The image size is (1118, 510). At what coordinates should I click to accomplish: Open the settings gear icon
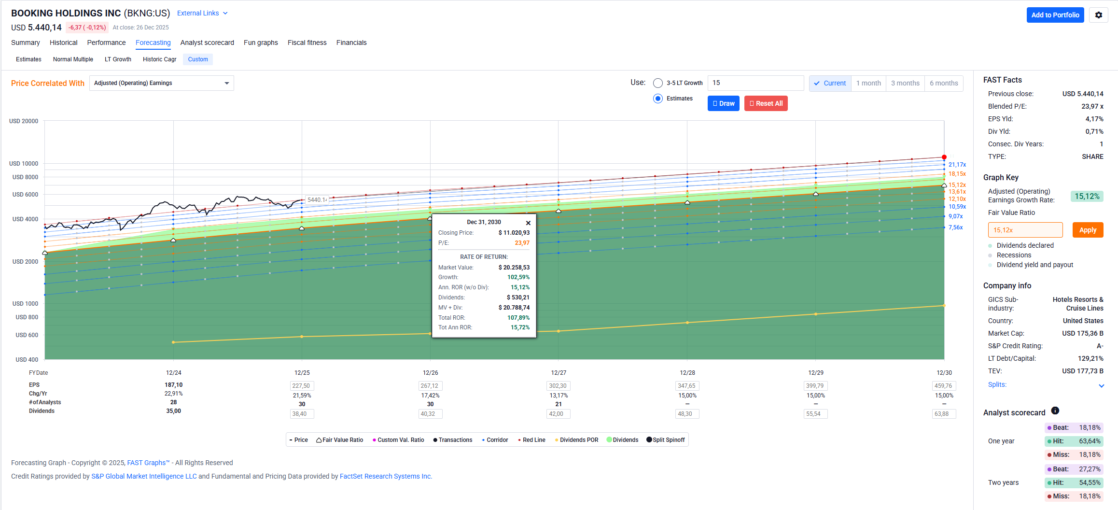tap(1098, 15)
